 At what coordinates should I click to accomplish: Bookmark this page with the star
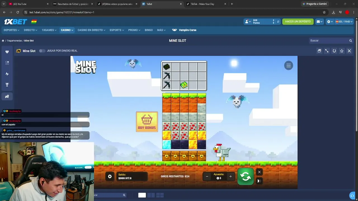(x=324, y=12)
